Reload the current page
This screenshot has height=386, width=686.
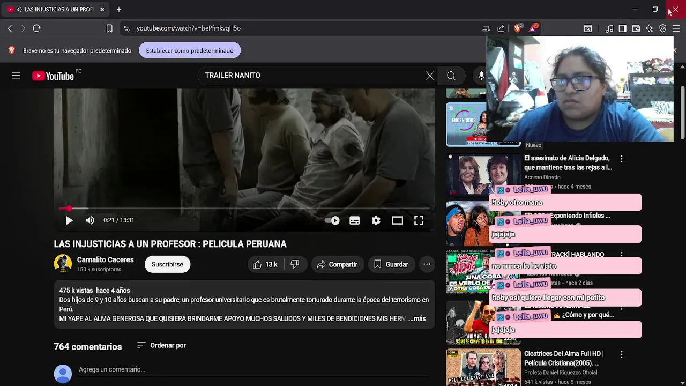(x=36, y=28)
